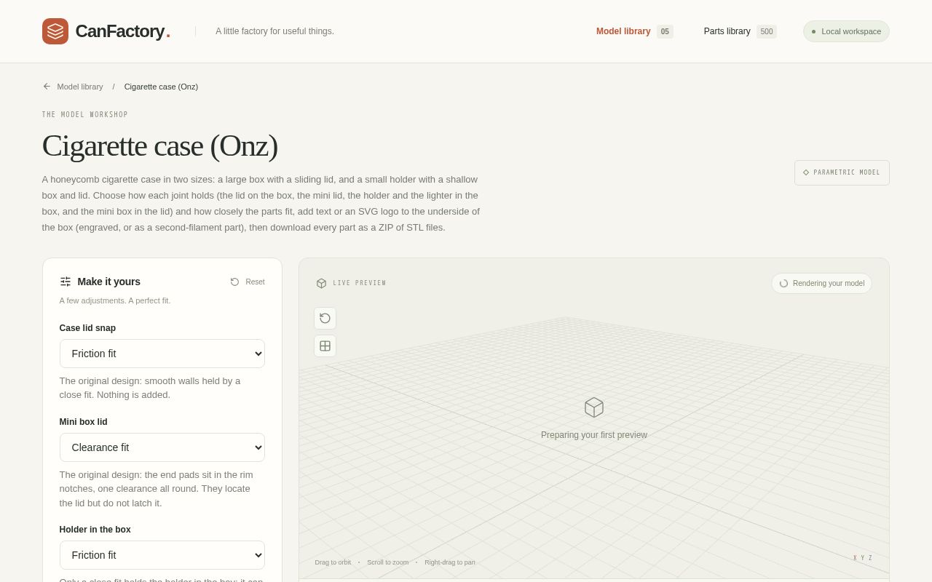Viewport: 932px width, 582px height.
Task: Click the Reset circular arrow icon
Action: pyautogui.click(x=234, y=282)
